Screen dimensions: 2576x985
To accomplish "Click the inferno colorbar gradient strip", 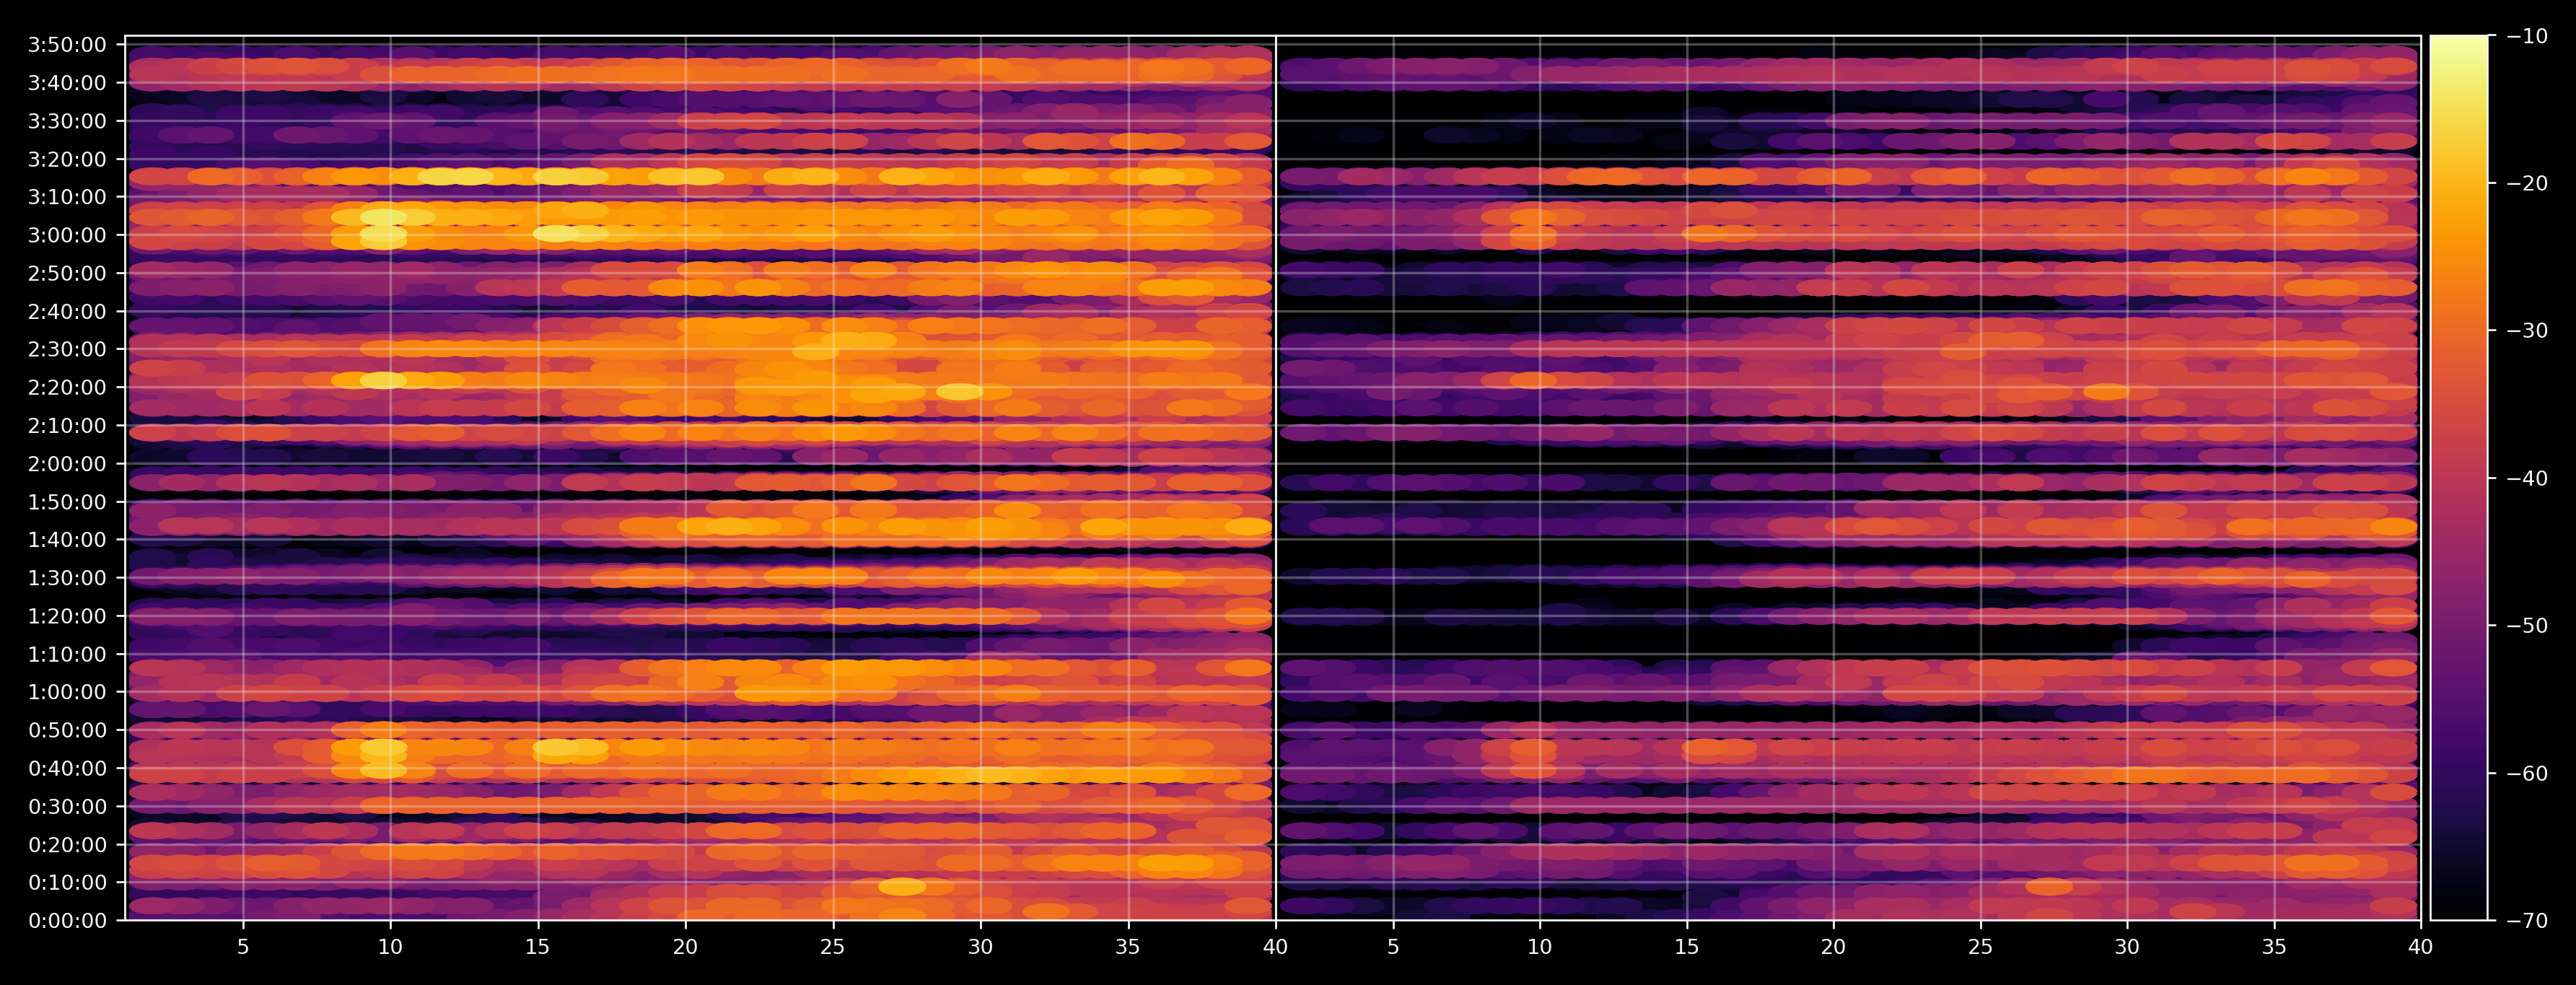I will coord(2459,478).
